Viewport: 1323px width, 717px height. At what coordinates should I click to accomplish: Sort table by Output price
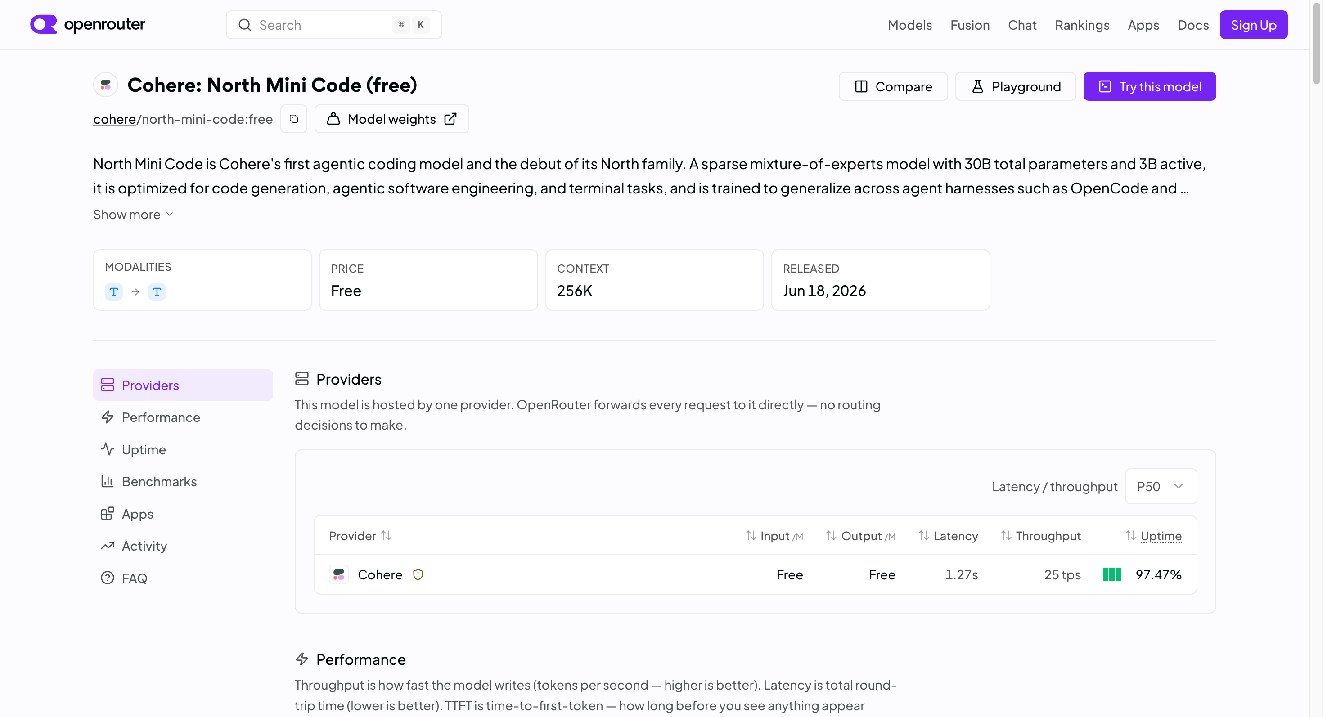(x=861, y=536)
